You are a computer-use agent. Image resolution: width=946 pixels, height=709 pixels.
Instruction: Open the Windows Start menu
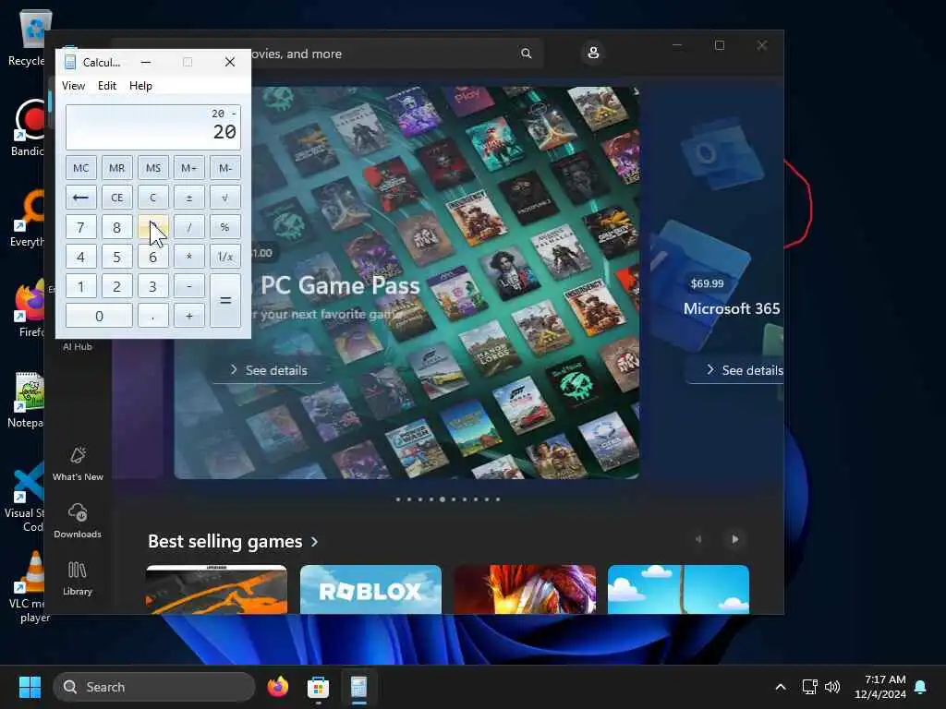pyautogui.click(x=30, y=687)
